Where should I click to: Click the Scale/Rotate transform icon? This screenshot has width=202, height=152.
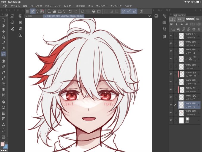tap(99, 11)
